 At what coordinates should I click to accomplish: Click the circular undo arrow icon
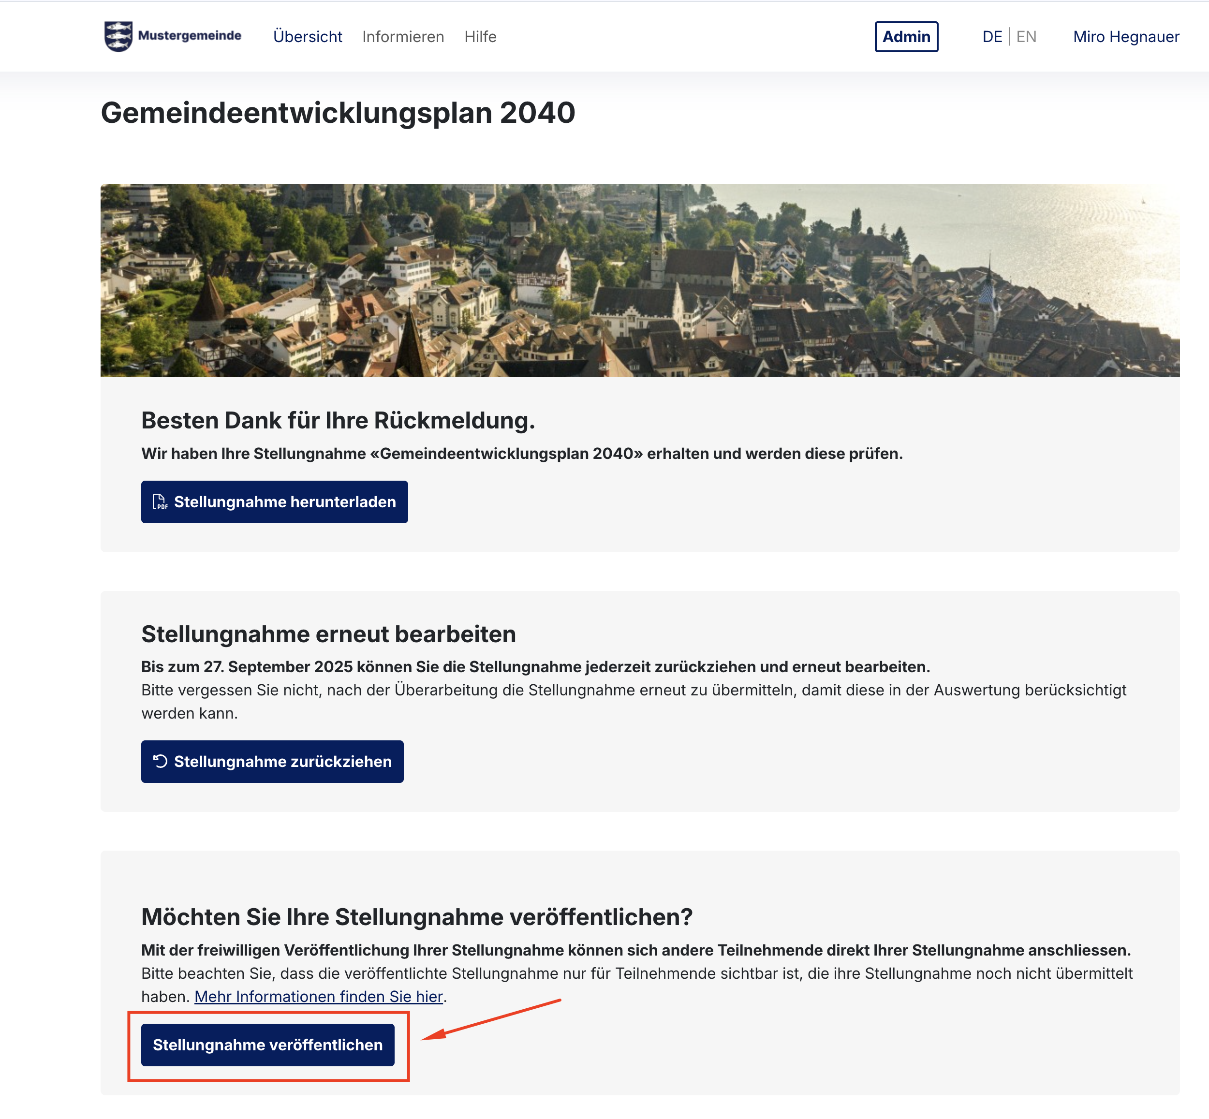[x=160, y=761]
